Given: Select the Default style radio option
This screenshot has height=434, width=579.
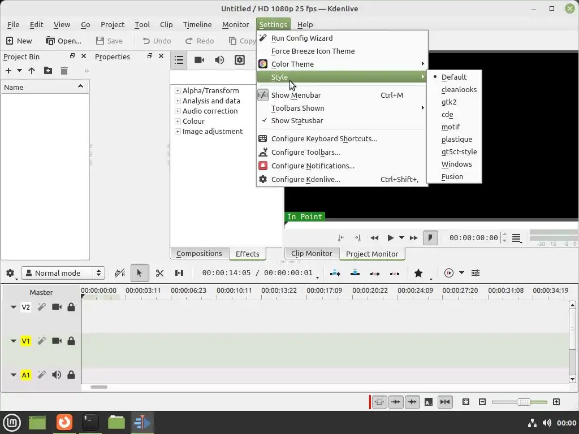Looking at the screenshot, I should pyautogui.click(x=454, y=77).
